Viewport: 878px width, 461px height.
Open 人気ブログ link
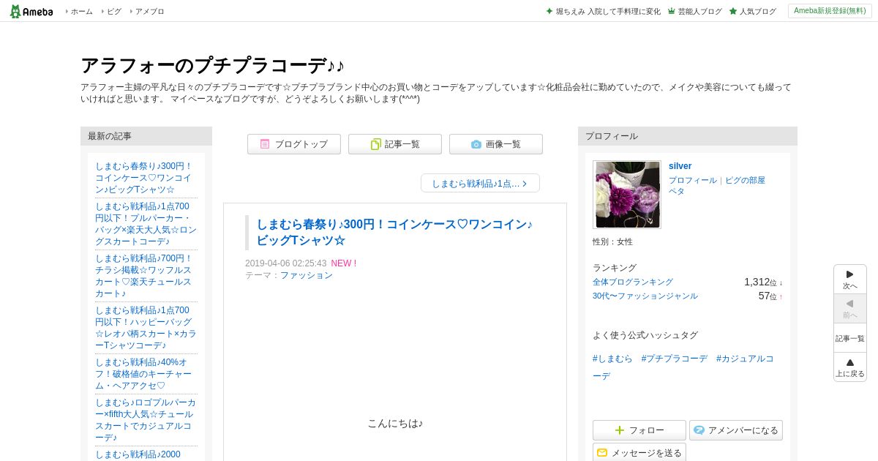(x=757, y=11)
